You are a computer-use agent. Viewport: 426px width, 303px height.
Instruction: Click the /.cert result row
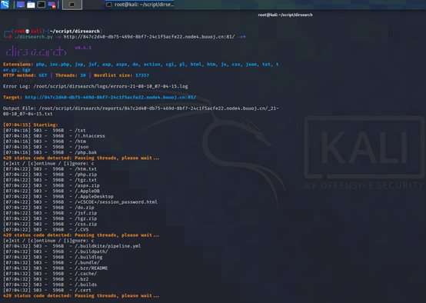point(47,290)
